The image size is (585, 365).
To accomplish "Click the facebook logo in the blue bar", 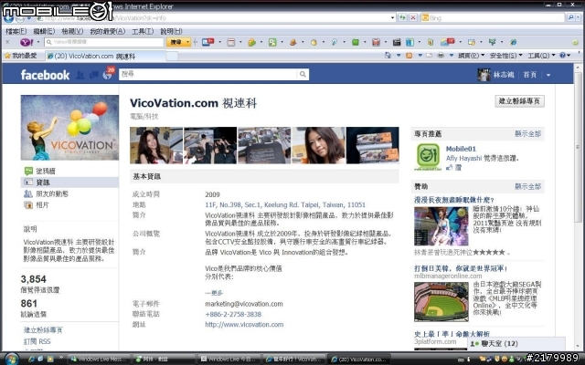I will tap(45, 75).
